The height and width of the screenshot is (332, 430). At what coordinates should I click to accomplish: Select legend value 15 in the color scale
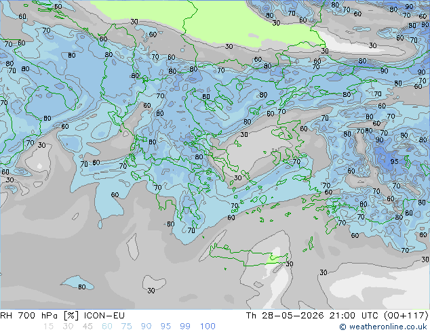49,327
